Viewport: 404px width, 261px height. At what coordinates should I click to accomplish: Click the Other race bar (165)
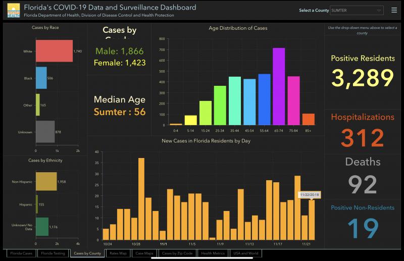[x=38, y=105]
